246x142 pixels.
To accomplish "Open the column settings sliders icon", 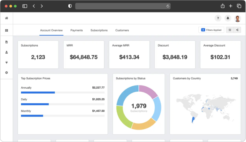I will click(x=230, y=30).
